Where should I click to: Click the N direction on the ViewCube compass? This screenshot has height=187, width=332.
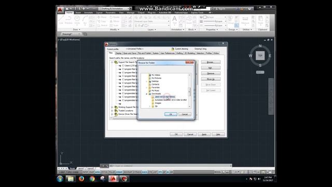(260, 46)
